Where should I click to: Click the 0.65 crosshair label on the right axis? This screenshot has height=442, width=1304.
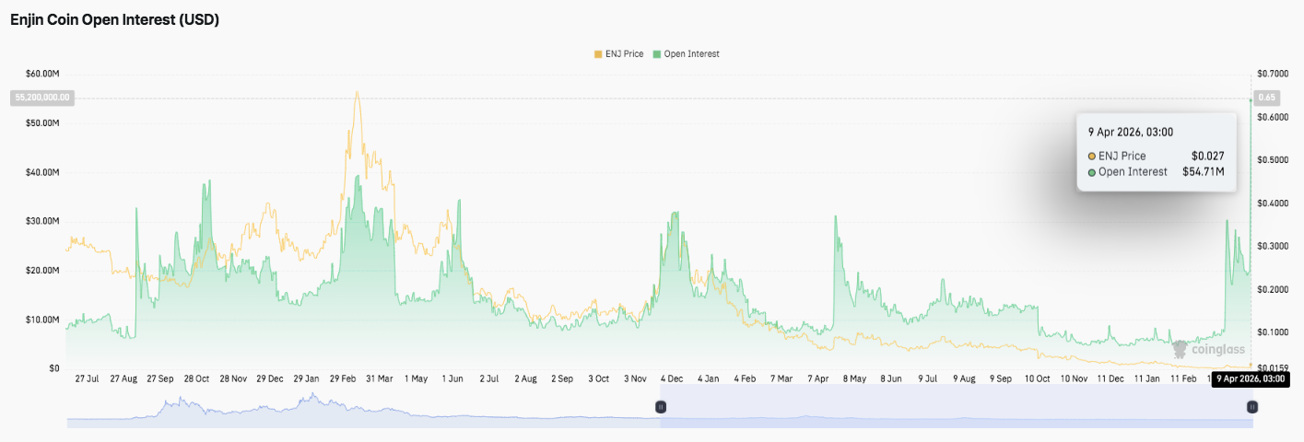coord(1267,98)
